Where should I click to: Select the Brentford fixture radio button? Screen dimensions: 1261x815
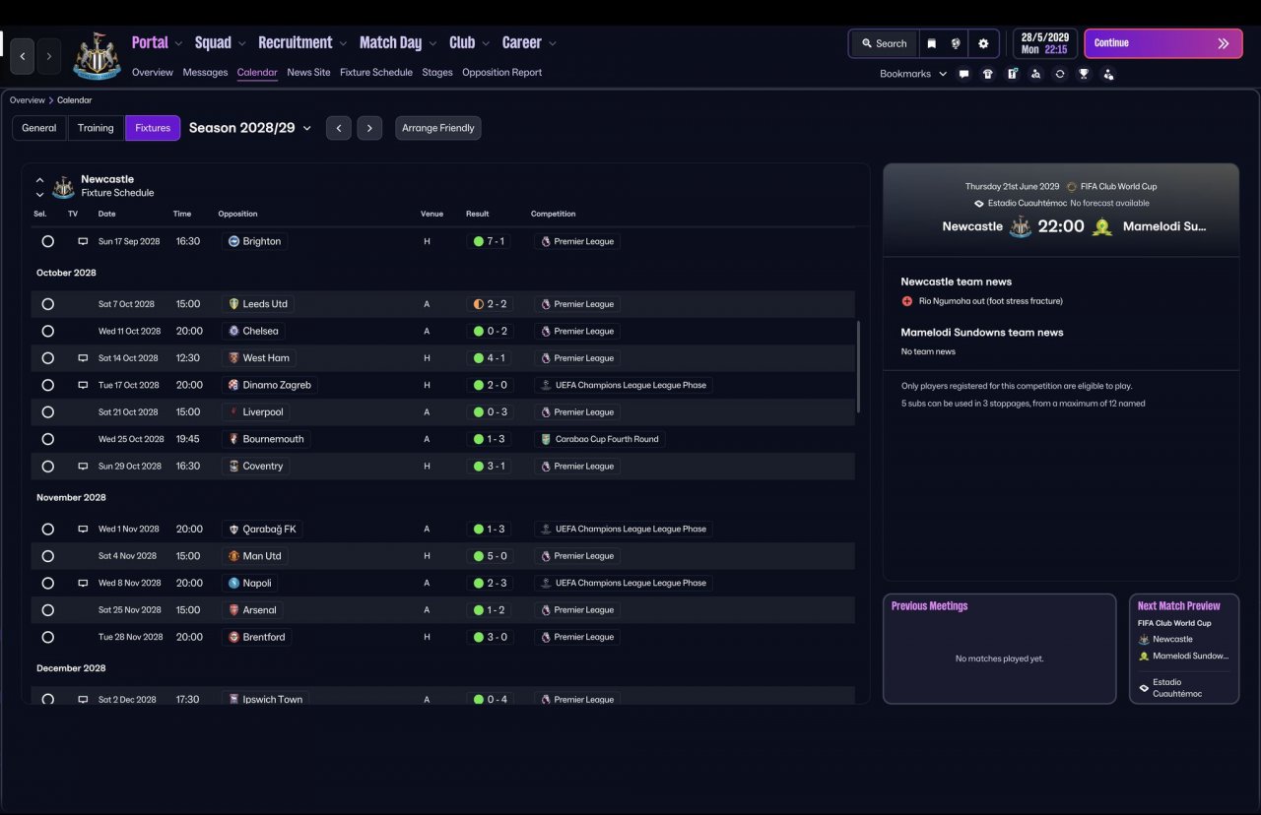[47, 637]
